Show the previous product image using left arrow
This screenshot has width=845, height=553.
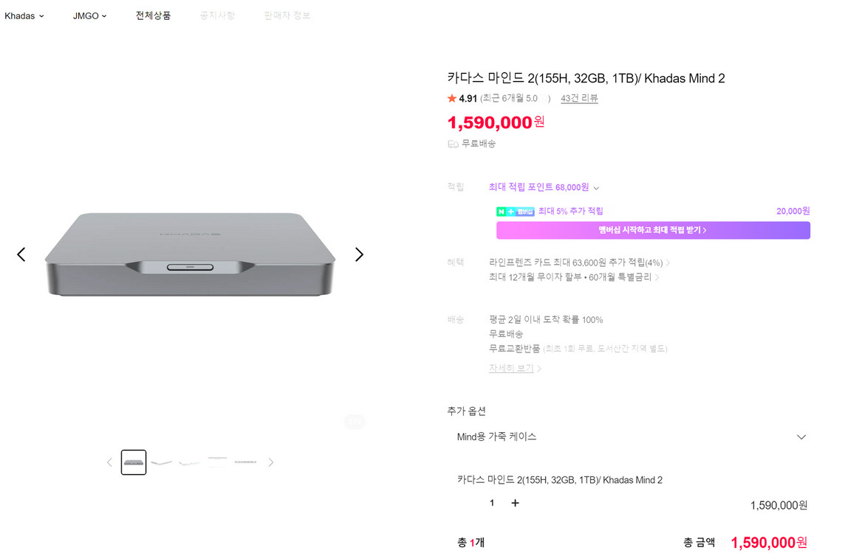[x=21, y=254]
